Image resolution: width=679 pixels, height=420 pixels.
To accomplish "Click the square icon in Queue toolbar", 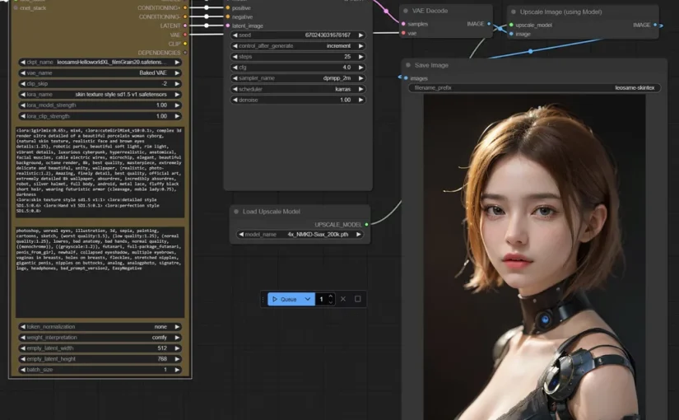I will 357,299.
